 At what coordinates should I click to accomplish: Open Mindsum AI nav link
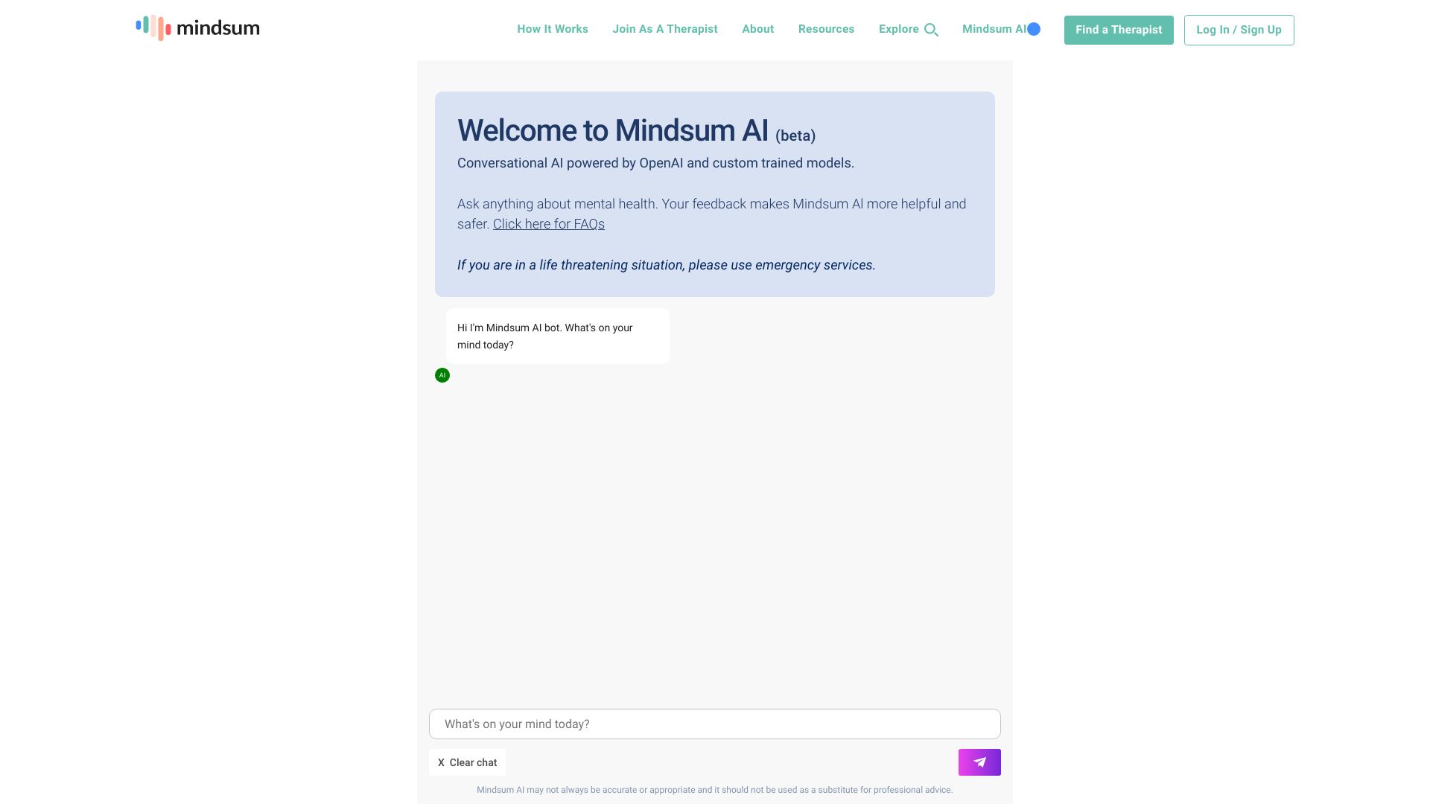[994, 29]
